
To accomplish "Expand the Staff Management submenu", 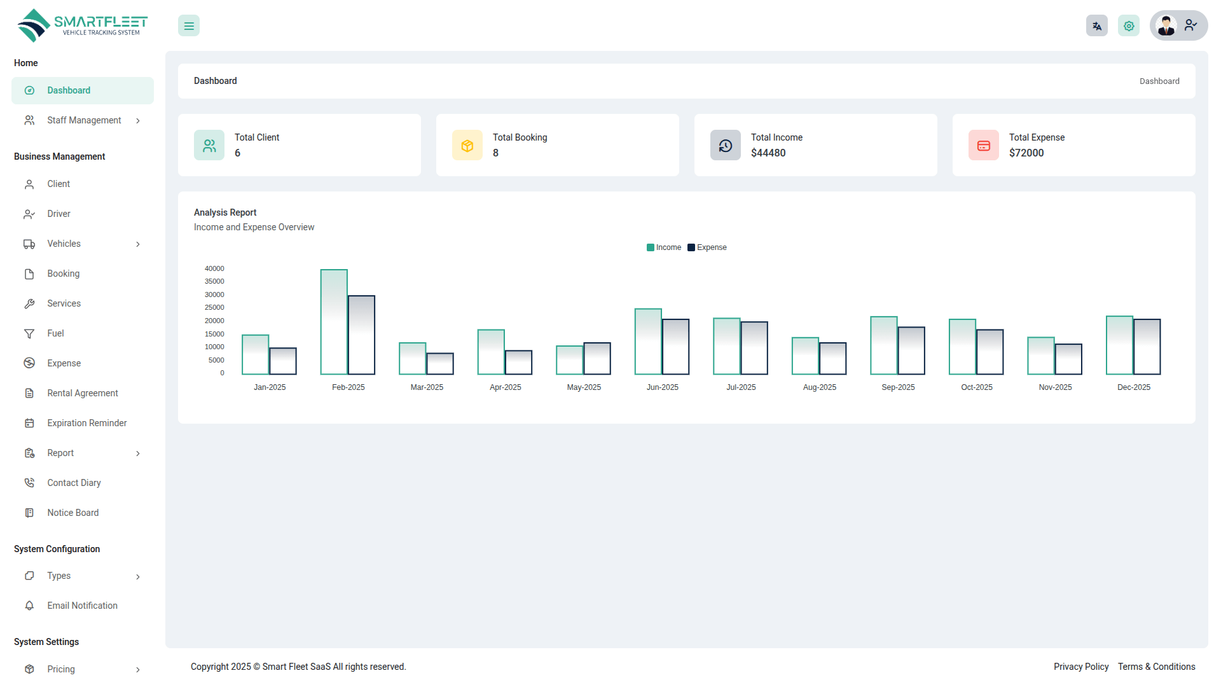I will click(84, 120).
